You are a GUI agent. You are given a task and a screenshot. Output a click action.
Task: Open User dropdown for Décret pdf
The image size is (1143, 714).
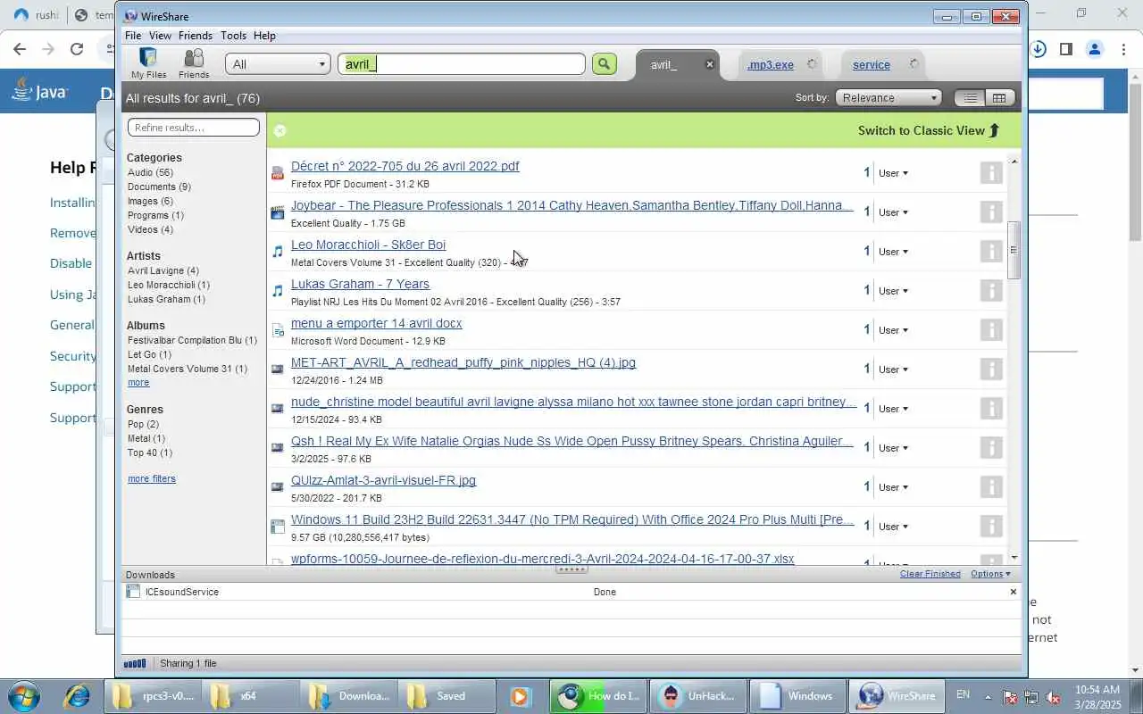tap(893, 173)
